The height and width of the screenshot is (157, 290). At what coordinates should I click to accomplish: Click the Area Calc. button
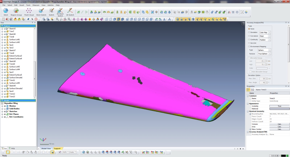tap(279, 127)
